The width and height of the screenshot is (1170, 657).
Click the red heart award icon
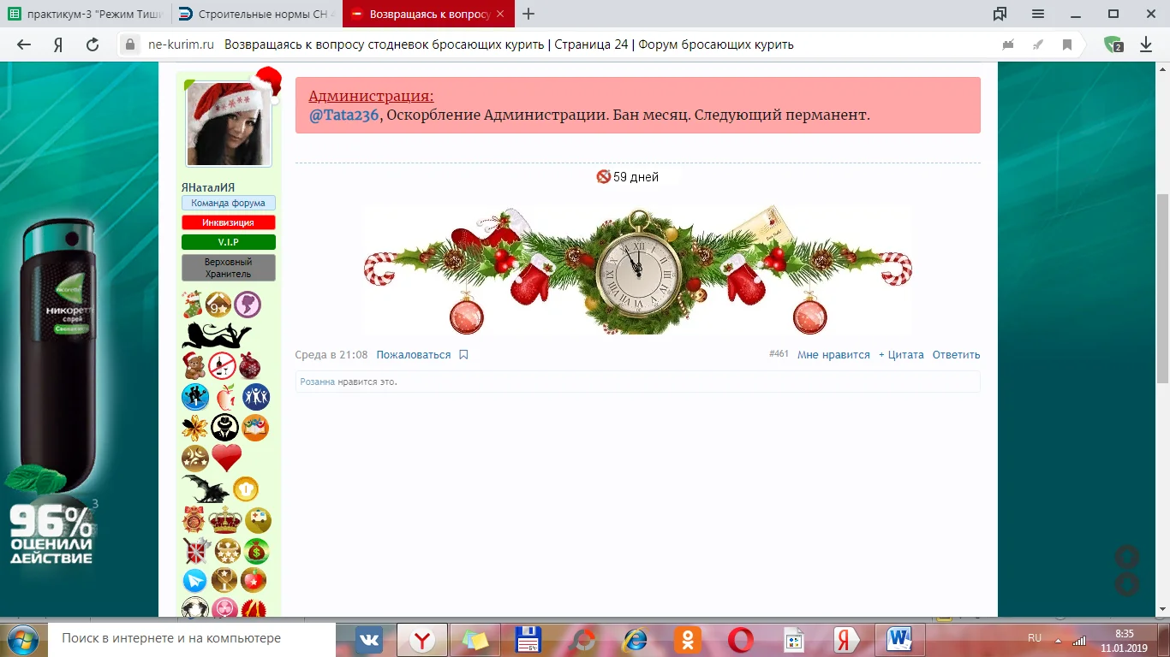227,459
